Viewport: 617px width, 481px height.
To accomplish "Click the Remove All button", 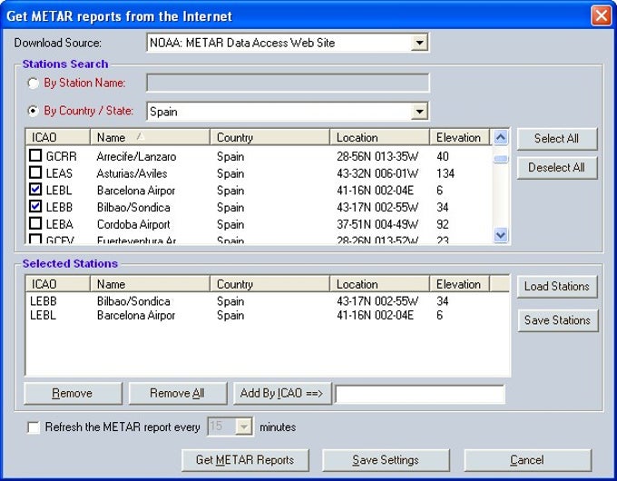I will tap(178, 393).
